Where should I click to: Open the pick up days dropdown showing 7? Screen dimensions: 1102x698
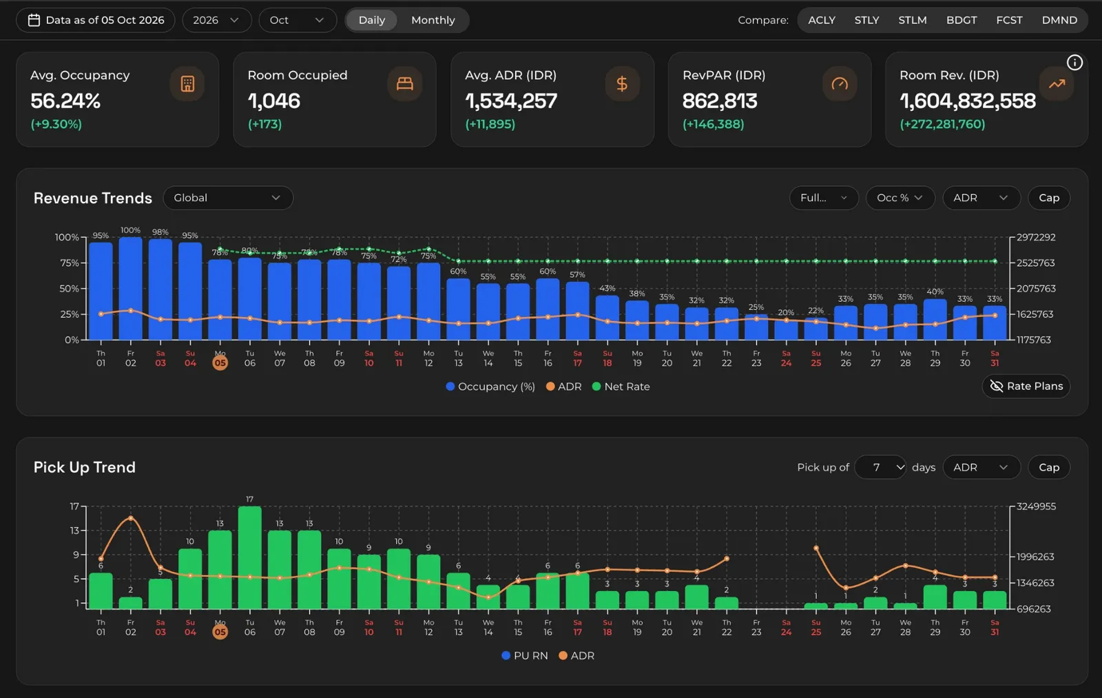point(880,467)
